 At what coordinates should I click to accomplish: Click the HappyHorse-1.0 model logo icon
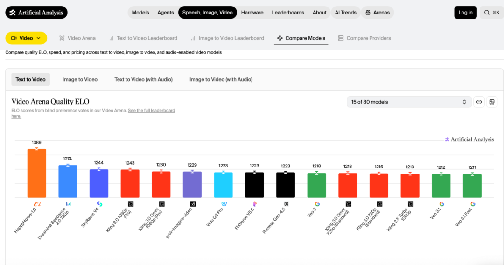click(x=37, y=204)
